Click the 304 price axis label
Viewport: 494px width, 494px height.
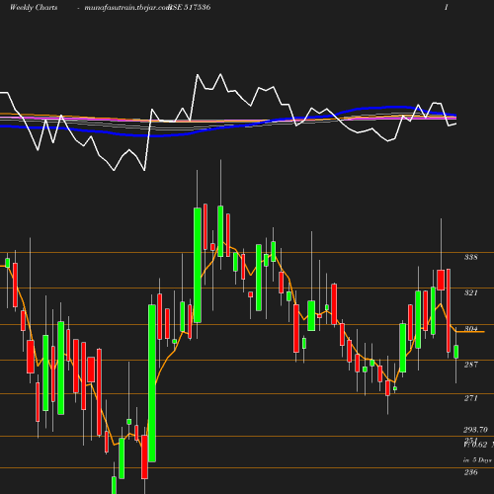click(471, 328)
